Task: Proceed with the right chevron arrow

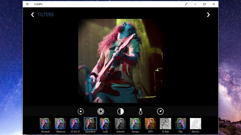Action: [208, 15]
